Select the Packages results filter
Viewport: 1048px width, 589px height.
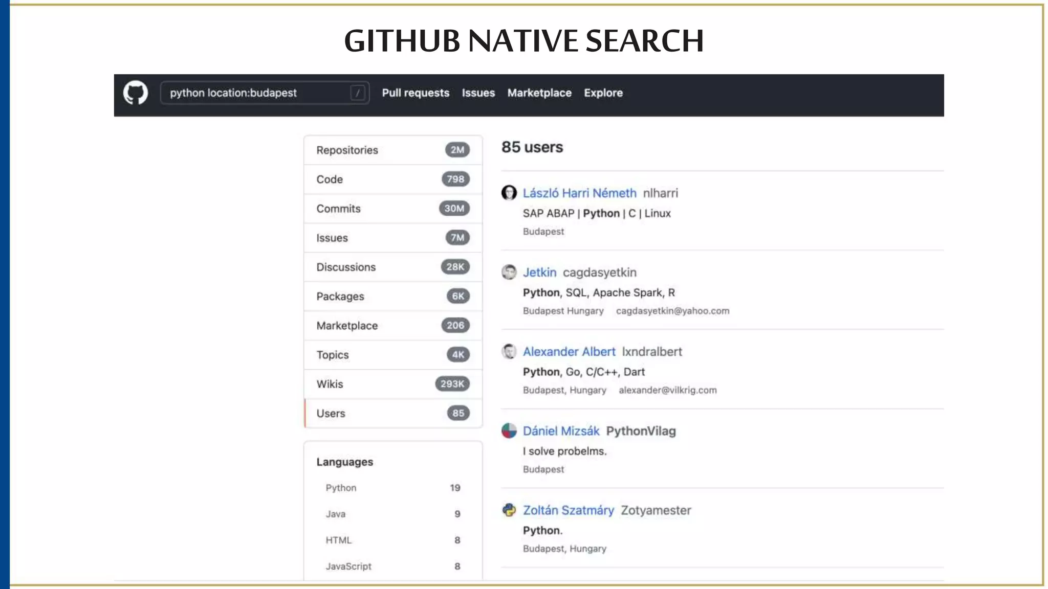tap(393, 296)
